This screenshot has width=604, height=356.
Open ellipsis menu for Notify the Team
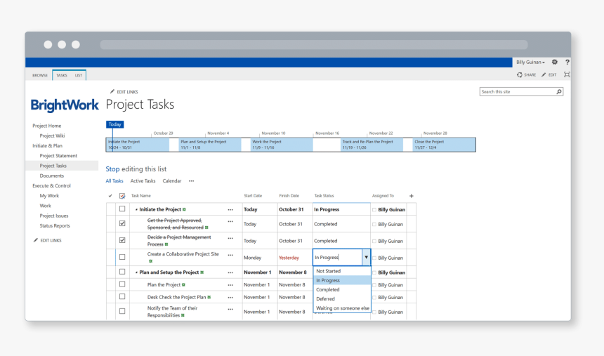(x=230, y=309)
